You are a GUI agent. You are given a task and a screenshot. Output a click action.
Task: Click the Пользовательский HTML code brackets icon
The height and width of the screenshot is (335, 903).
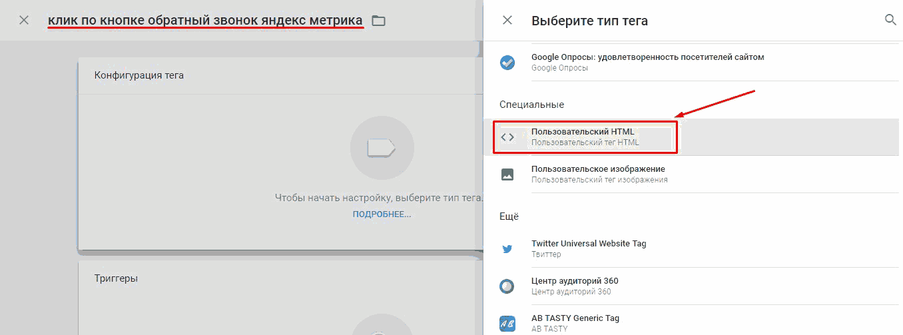click(x=507, y=137)
